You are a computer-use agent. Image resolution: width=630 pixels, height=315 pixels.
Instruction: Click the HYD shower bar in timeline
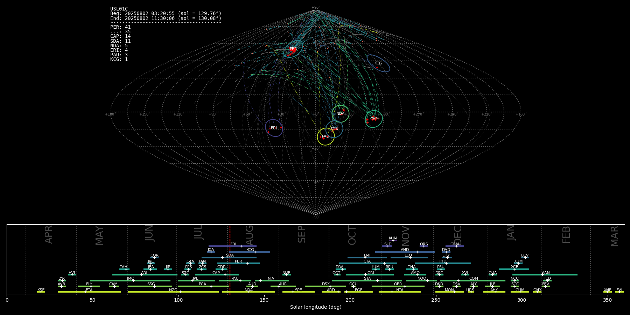coord(443,263)
